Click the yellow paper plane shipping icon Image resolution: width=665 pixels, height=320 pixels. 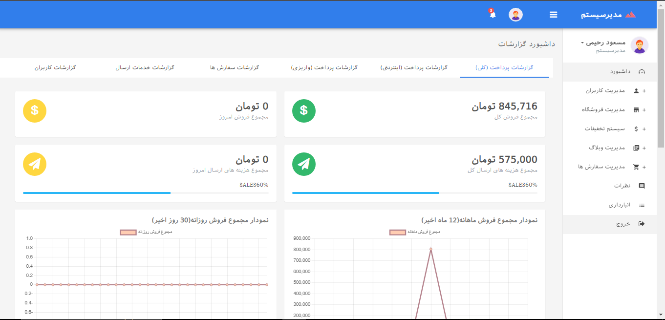35,164
